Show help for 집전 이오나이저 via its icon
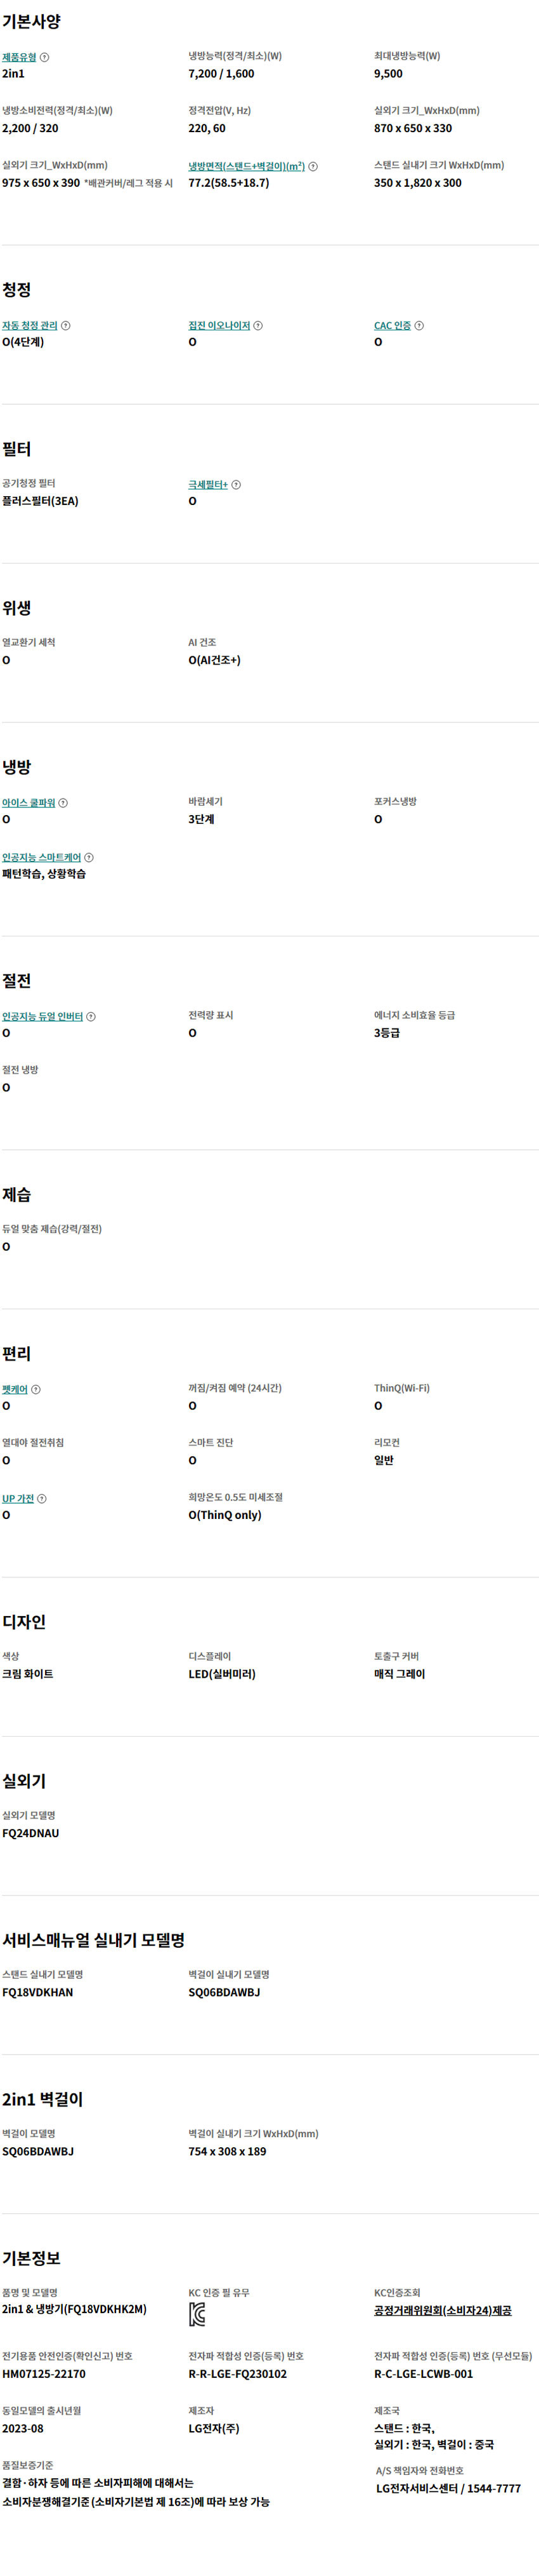The width and height of the screenshot is (539, 2576). tap(259, 325)
